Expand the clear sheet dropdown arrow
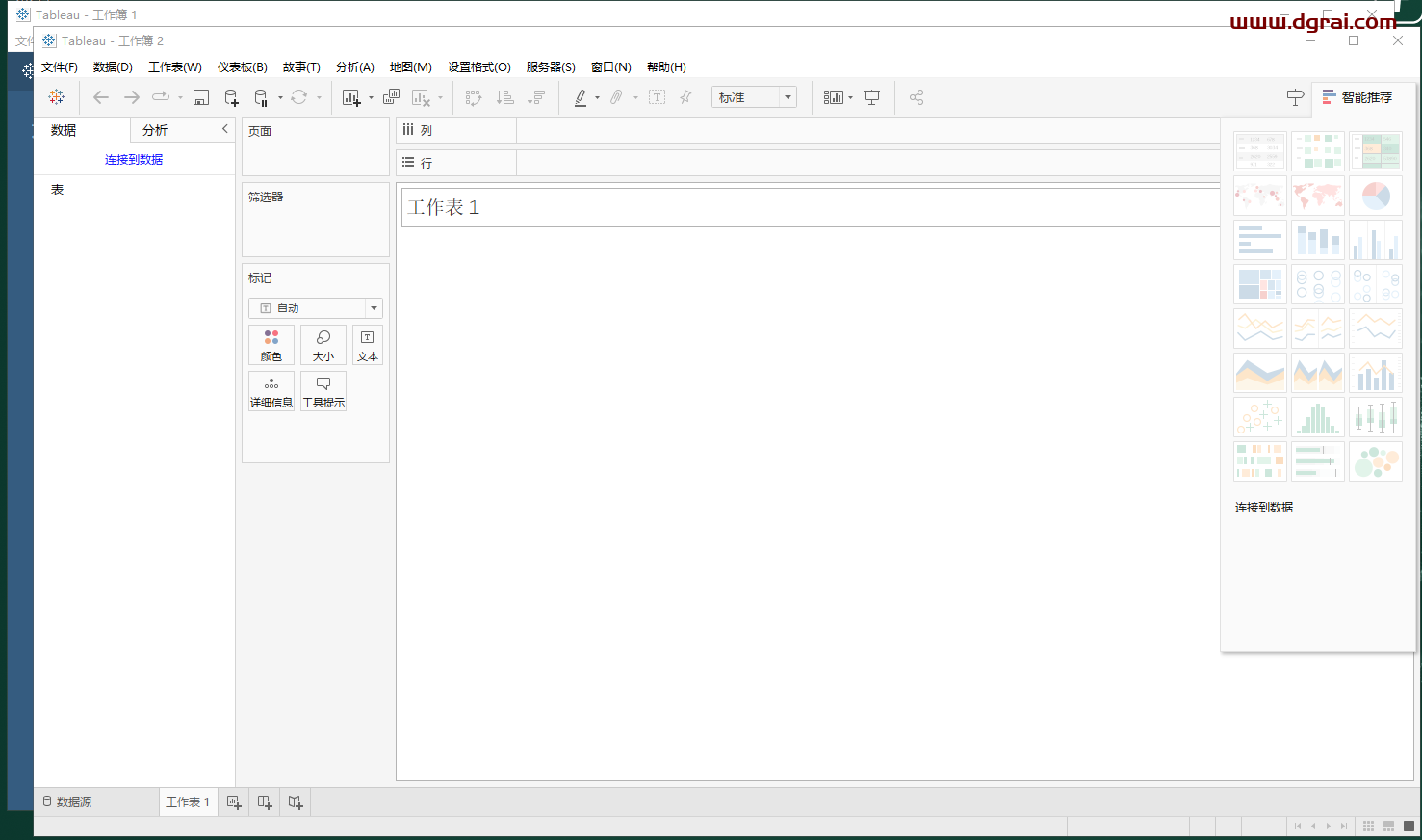 coord(440,98)
